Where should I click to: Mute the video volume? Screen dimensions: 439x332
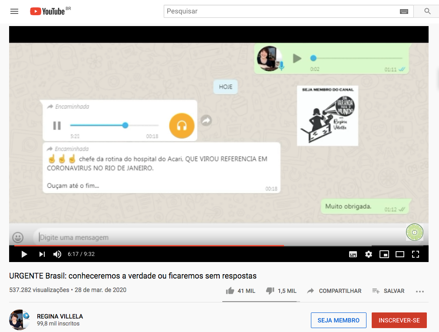tap(57, 254)
